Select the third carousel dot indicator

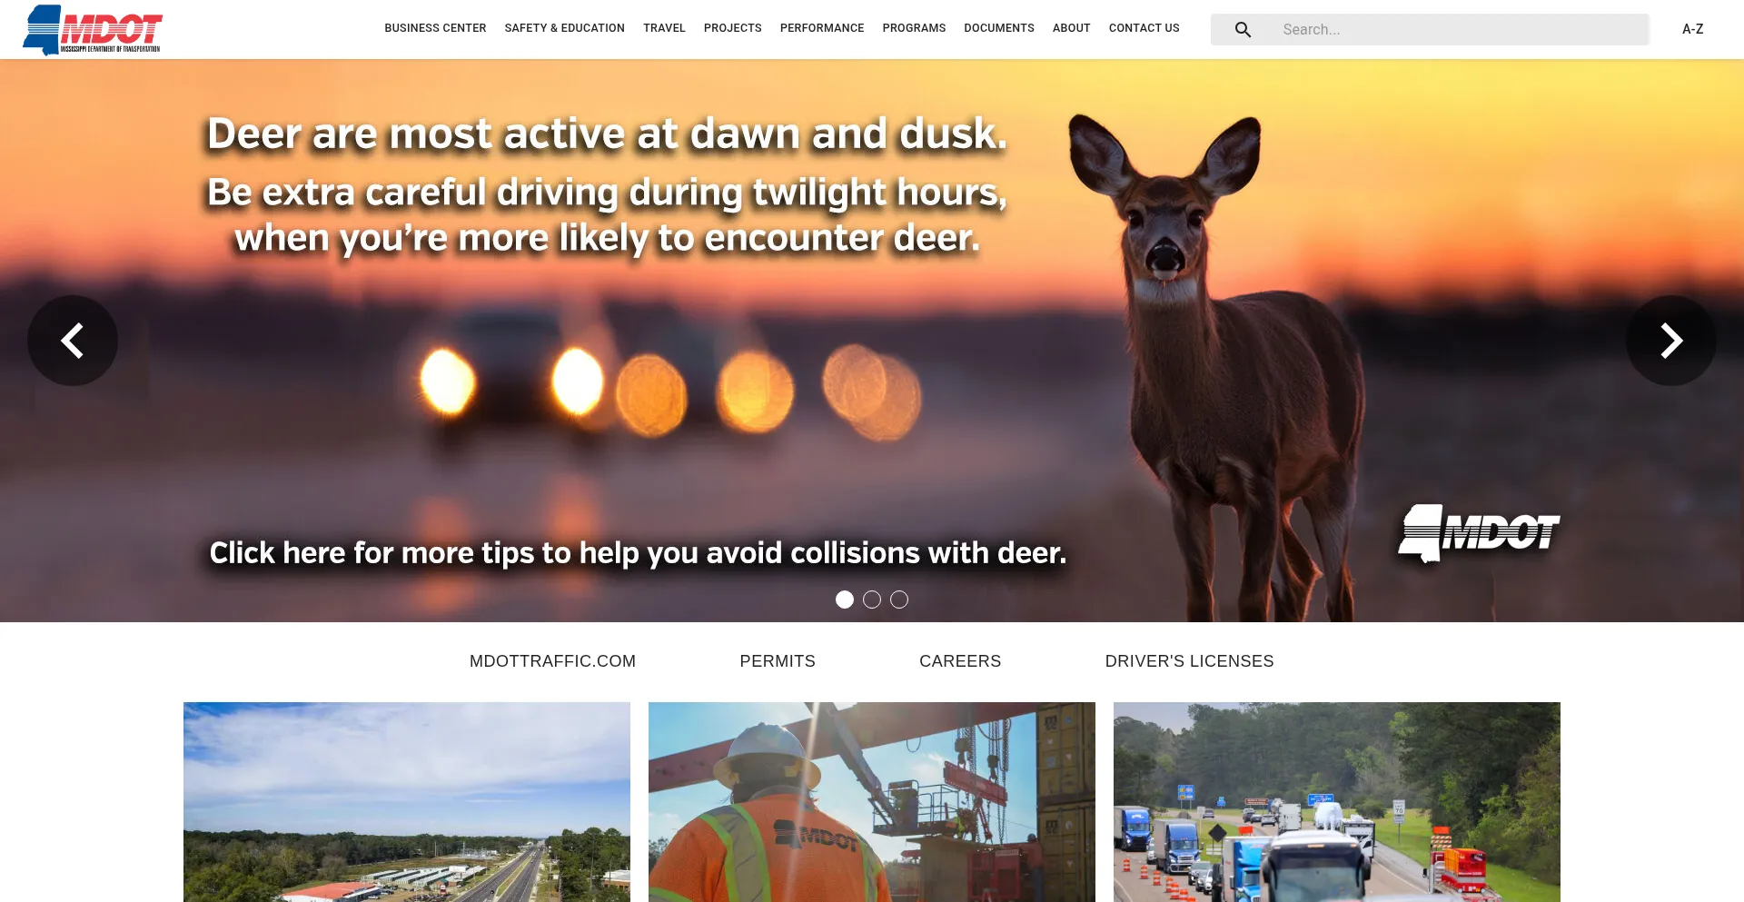(899, 600)
